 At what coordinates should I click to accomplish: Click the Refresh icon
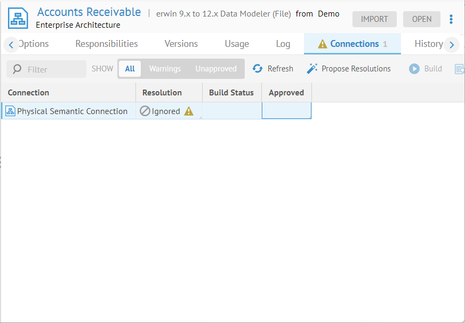pyautogui.click(x=258, y=69)
